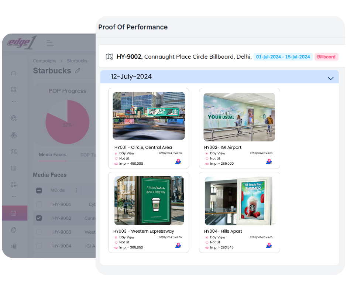Click the POP Progress pie chart
This screenshot has width=347, height=291.
67,122
